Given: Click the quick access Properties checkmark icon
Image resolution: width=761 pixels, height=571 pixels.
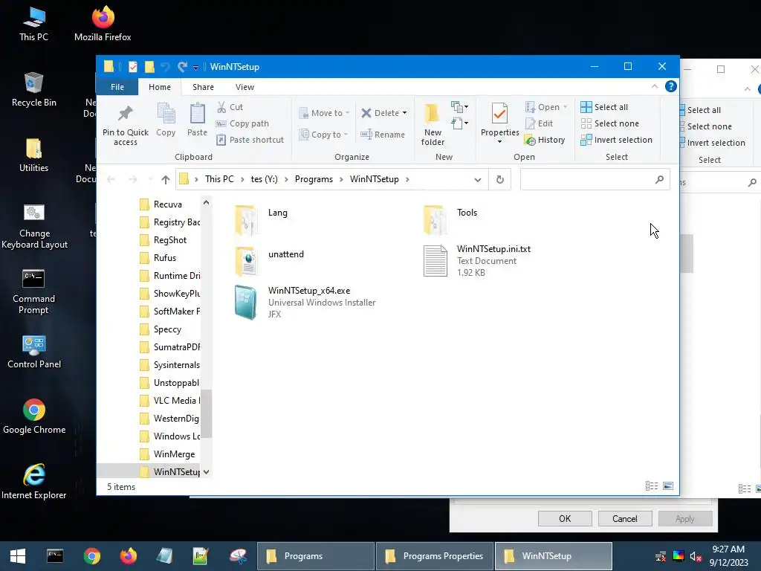Looking at the screenshot, I should click(x=132, y=66).
